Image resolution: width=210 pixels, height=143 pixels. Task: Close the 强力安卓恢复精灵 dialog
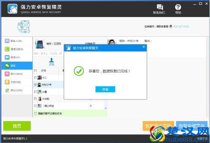pos(144,47)
